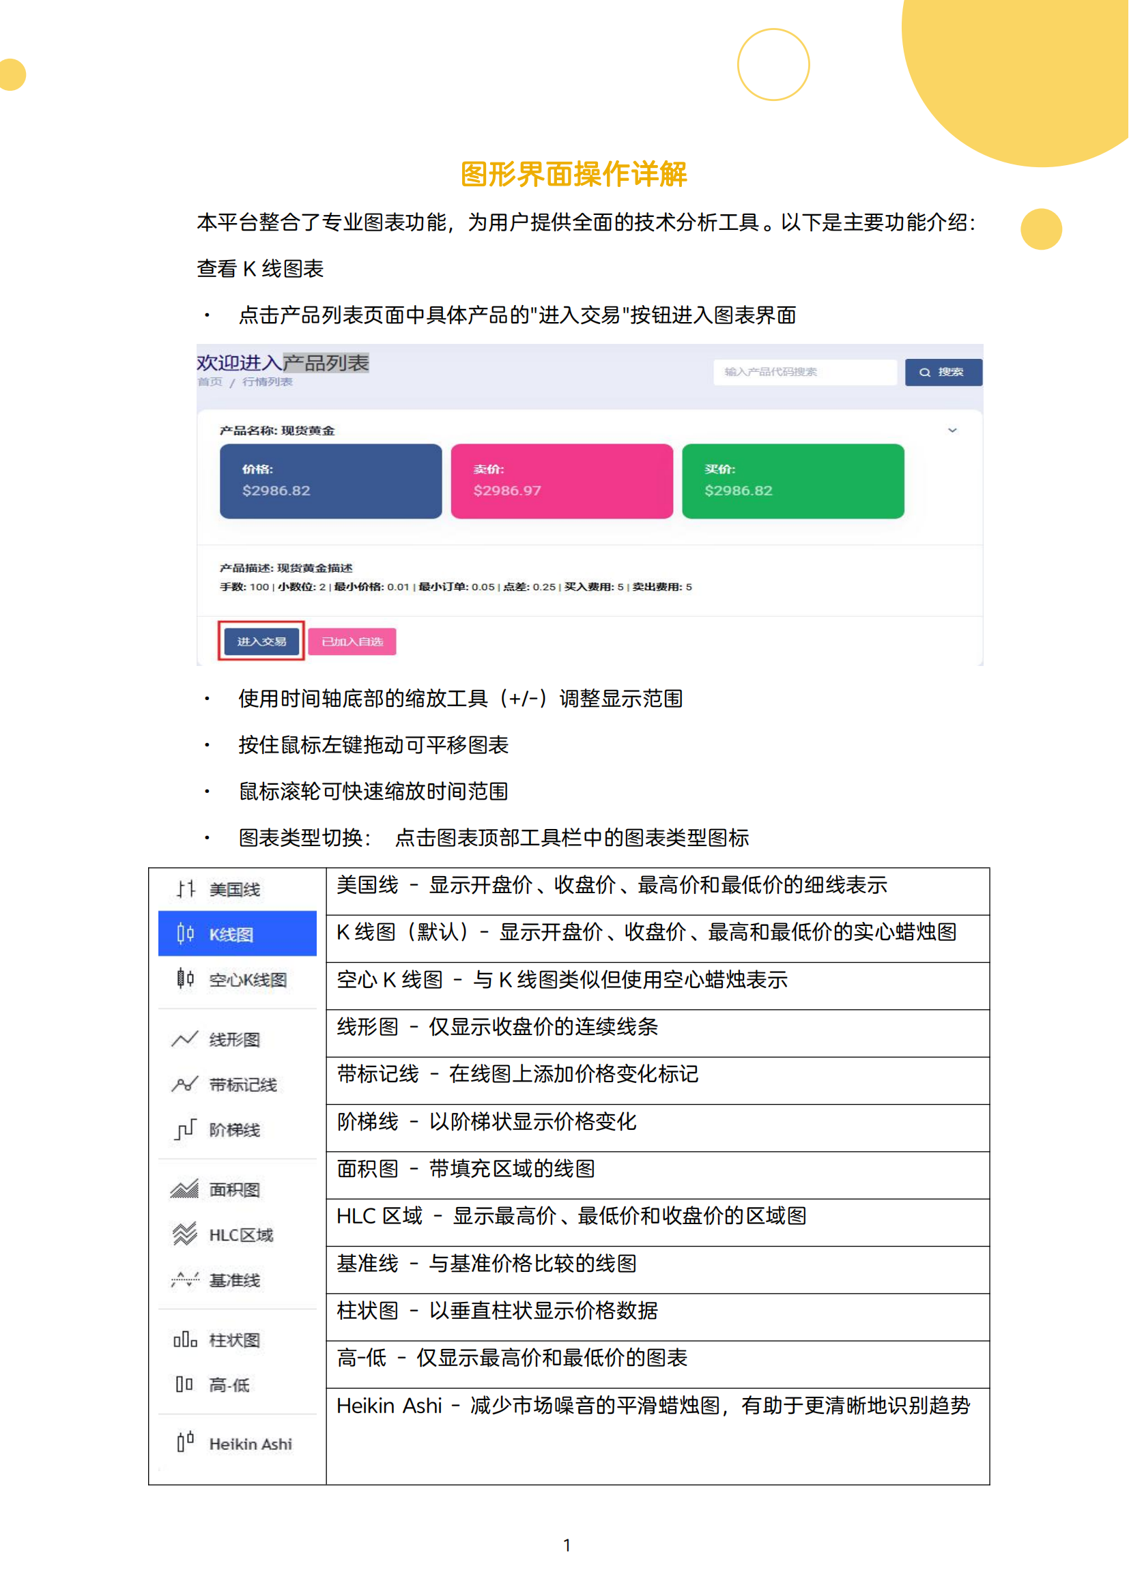Pick the 带标记线 marker line icon
Viewport: 1129px width, 1596px height.
(185, 1084)
